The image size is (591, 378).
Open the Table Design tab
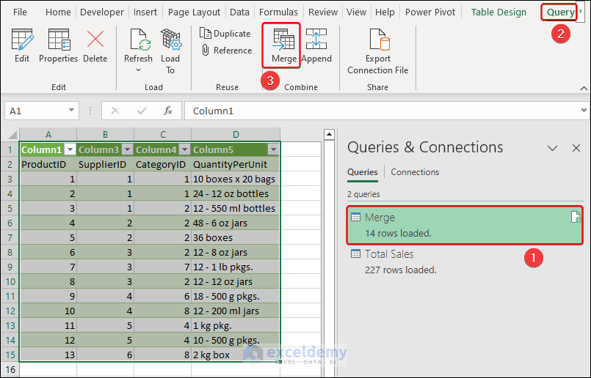tap(498, 12)
